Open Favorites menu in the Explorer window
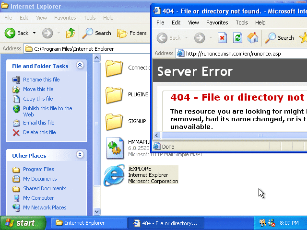Image resolution: width=307 pixels, height=230 pixels. (65, 18)
